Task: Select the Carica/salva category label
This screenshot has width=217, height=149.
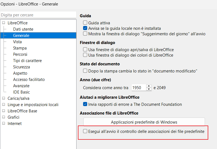Action: [x=18, y=98]
